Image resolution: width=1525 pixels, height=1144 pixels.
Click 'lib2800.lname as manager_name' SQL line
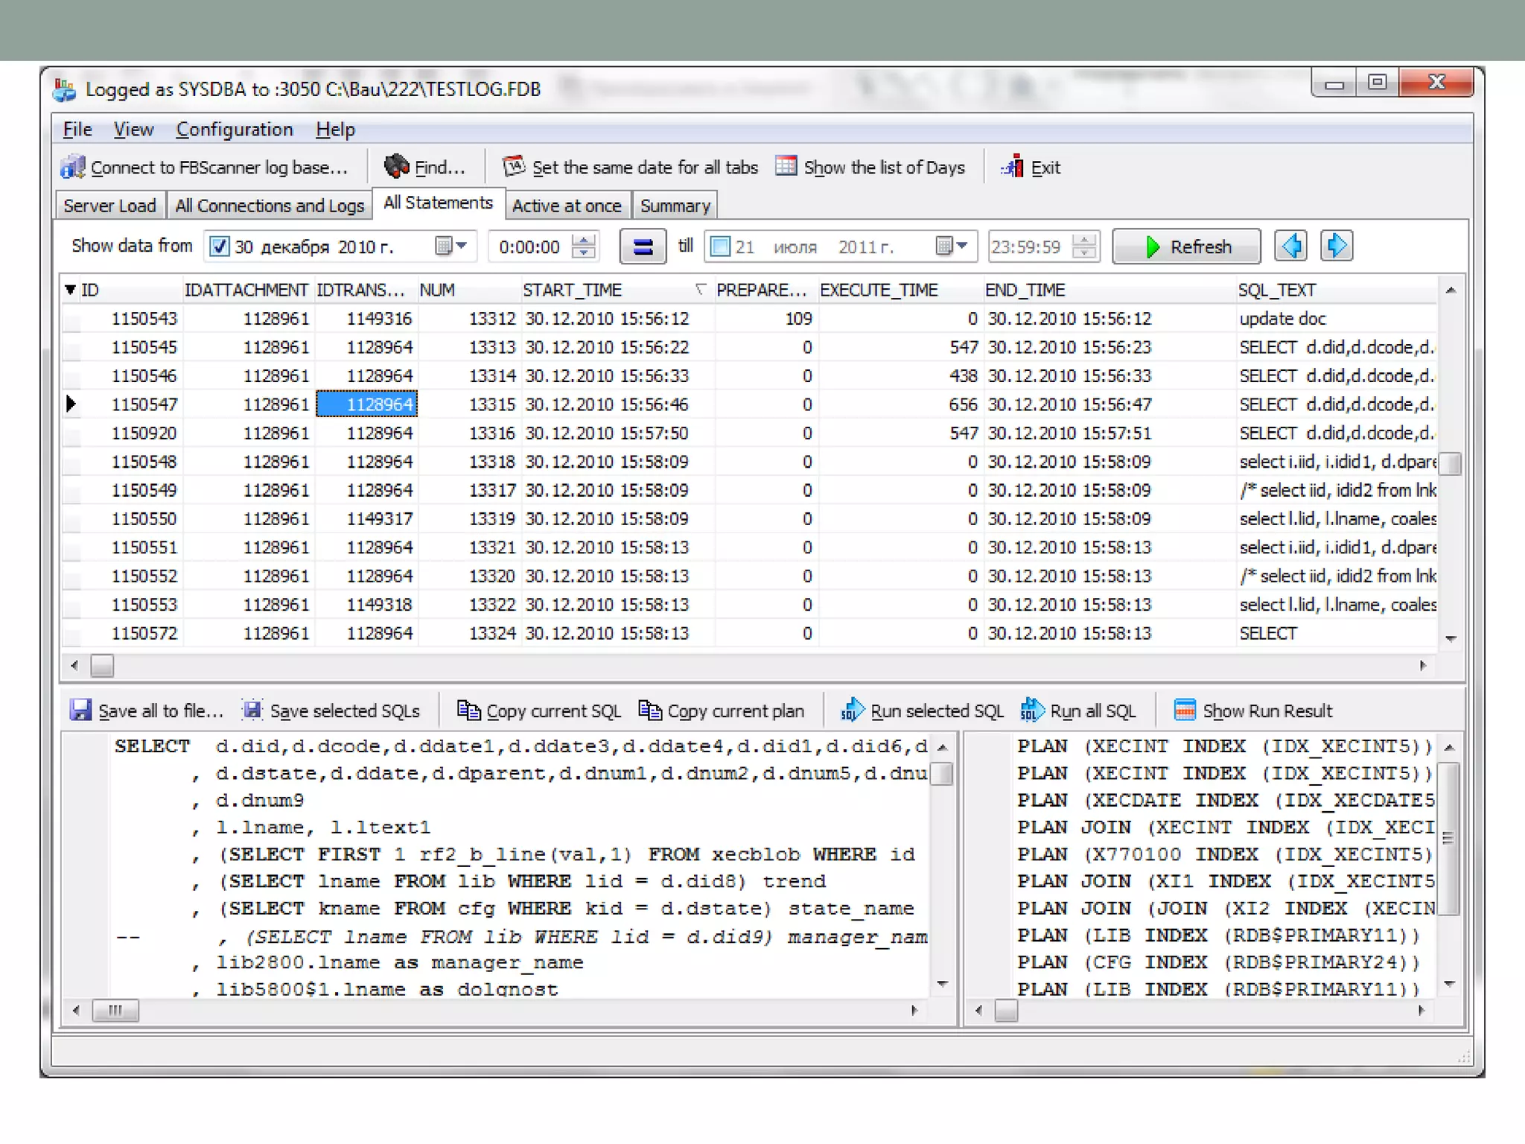coord(400,963)
